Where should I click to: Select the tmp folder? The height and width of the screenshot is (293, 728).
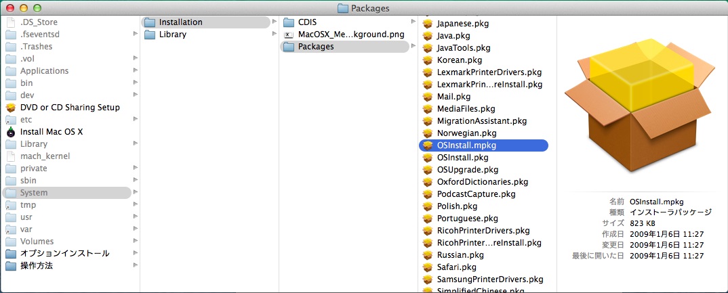click(28, 205)
